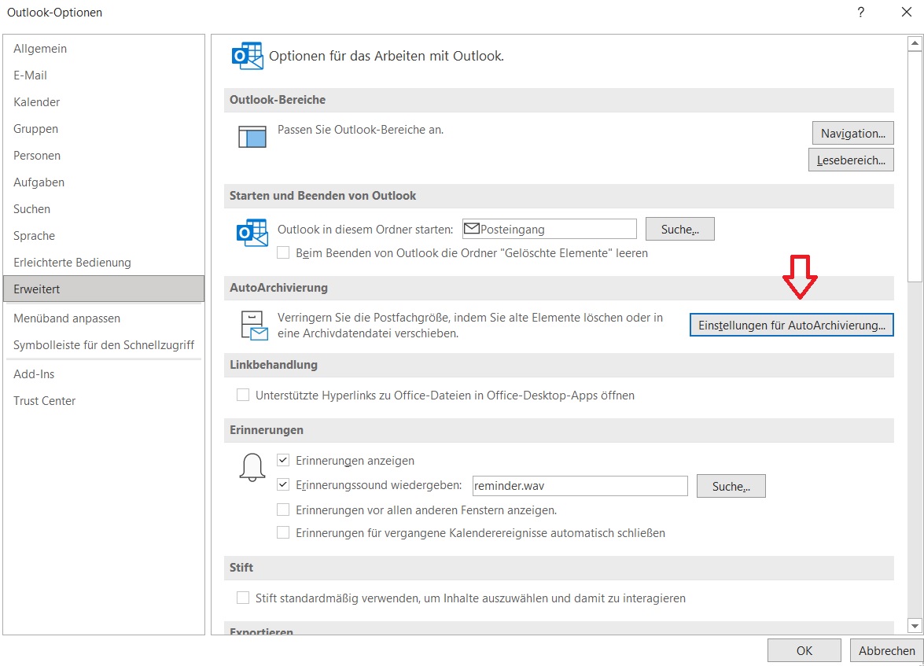
Task: Click the AutoArchivierung section header
Action: click(x=558, y=288)
